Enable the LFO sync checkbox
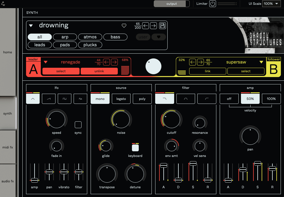The width and height of the screenshot is (284, 197). point(78,124)
